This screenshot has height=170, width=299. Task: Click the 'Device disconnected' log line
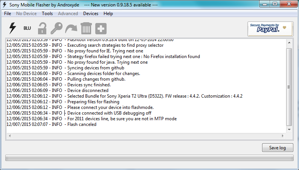[57, 90]
